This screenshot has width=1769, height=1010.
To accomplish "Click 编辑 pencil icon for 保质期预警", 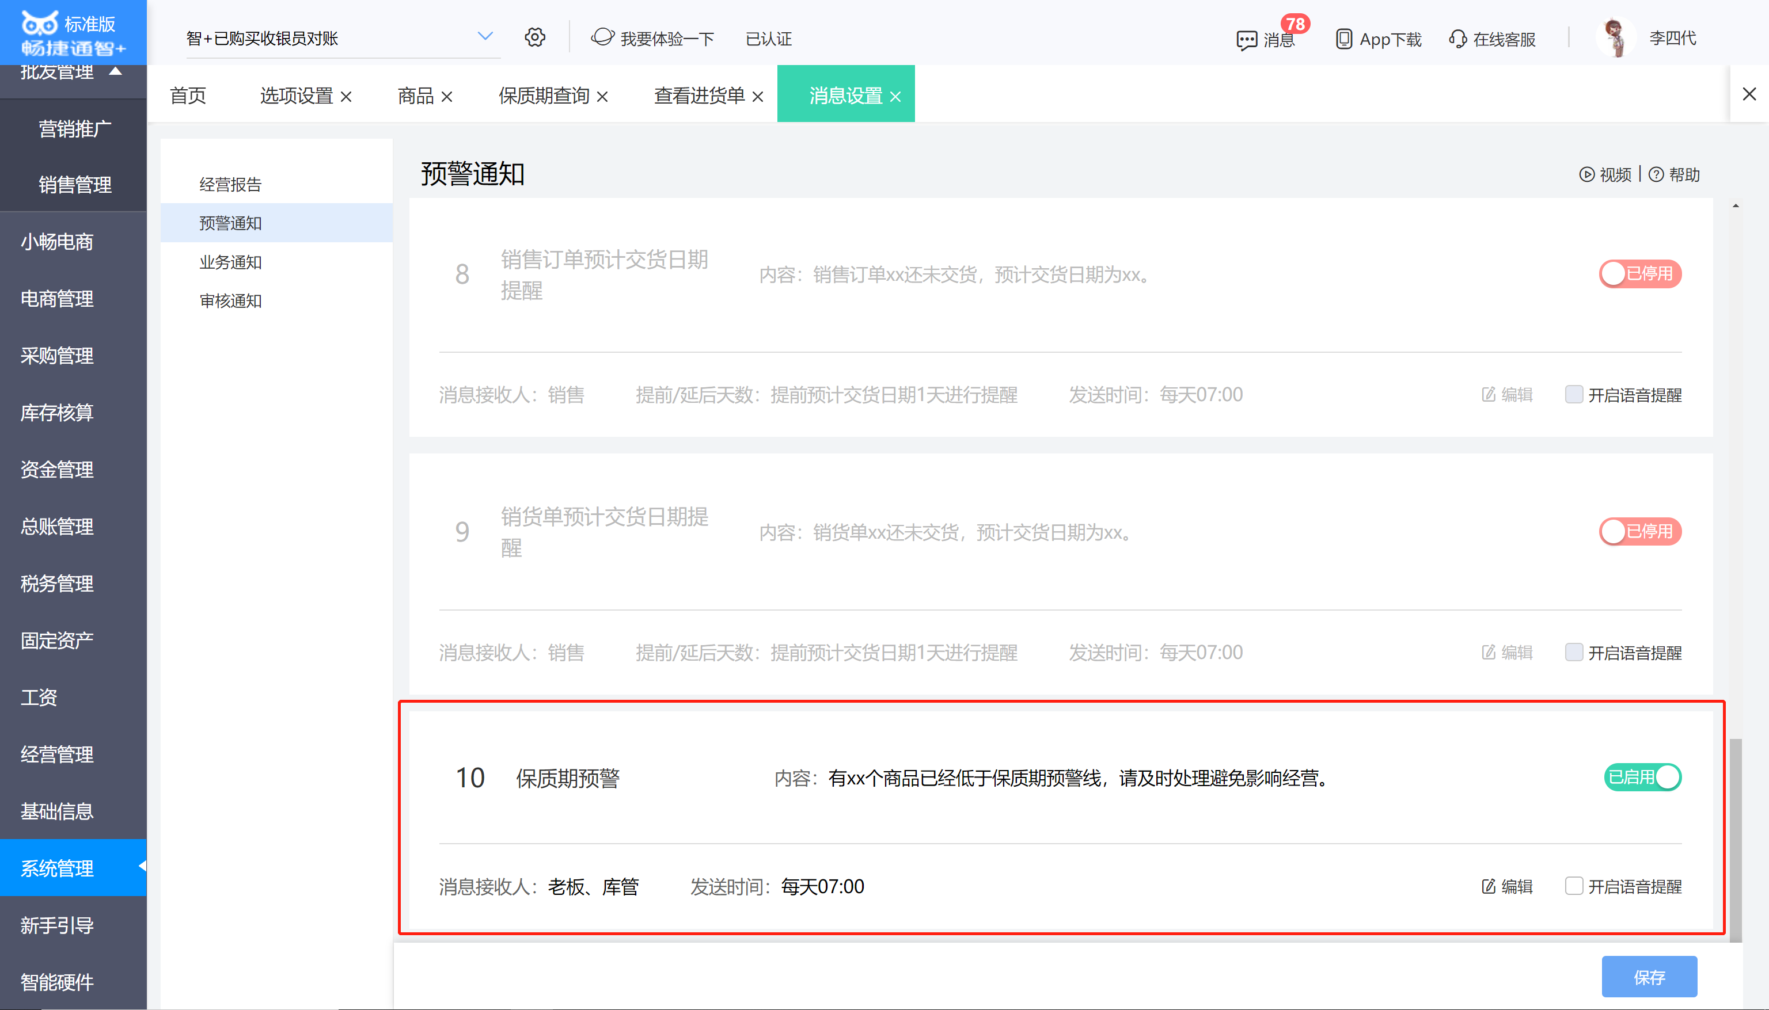I will pos(1488,886).
